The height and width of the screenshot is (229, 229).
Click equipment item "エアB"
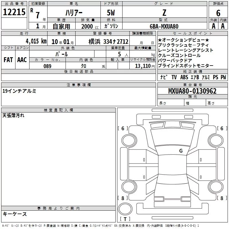pos(195,77)
